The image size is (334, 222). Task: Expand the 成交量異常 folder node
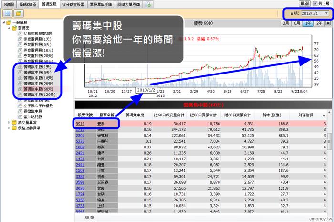click(9, 122)
